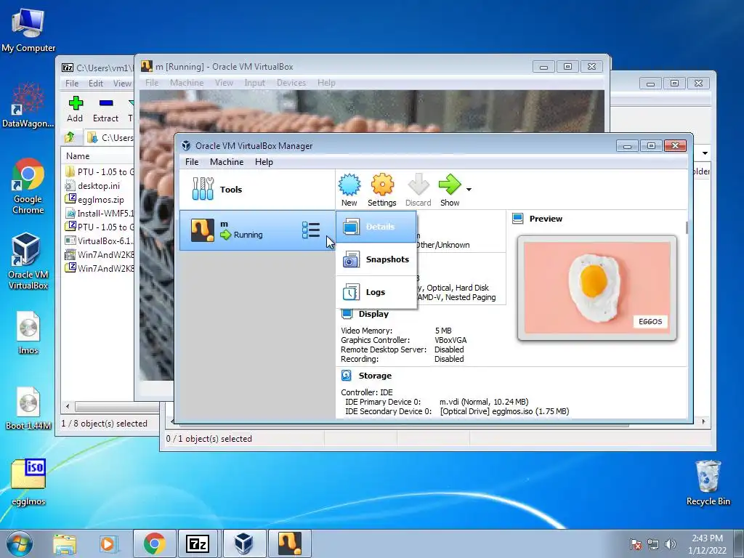Click the green Show arrow

tap(449, 185)
